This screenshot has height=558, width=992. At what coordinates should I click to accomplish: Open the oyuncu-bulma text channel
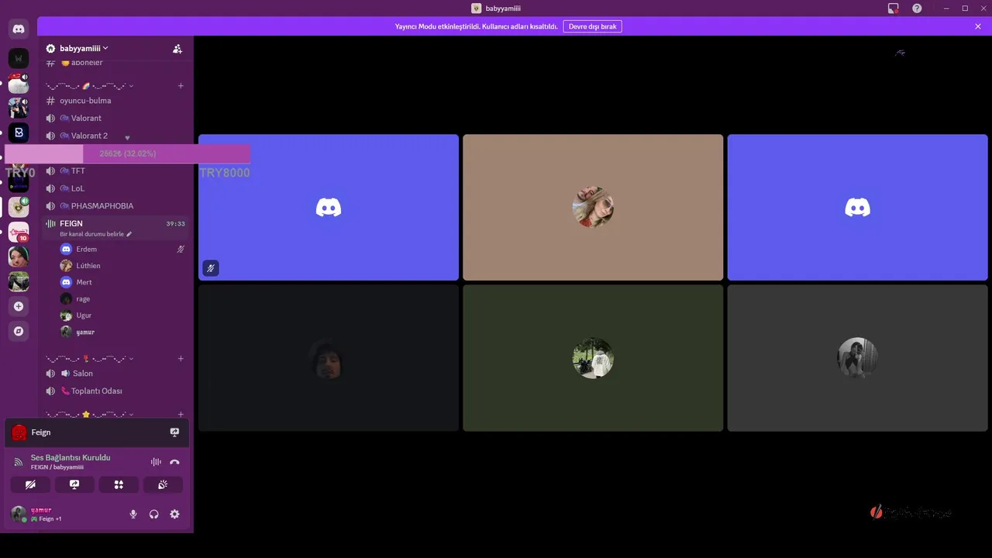(115, 101)
